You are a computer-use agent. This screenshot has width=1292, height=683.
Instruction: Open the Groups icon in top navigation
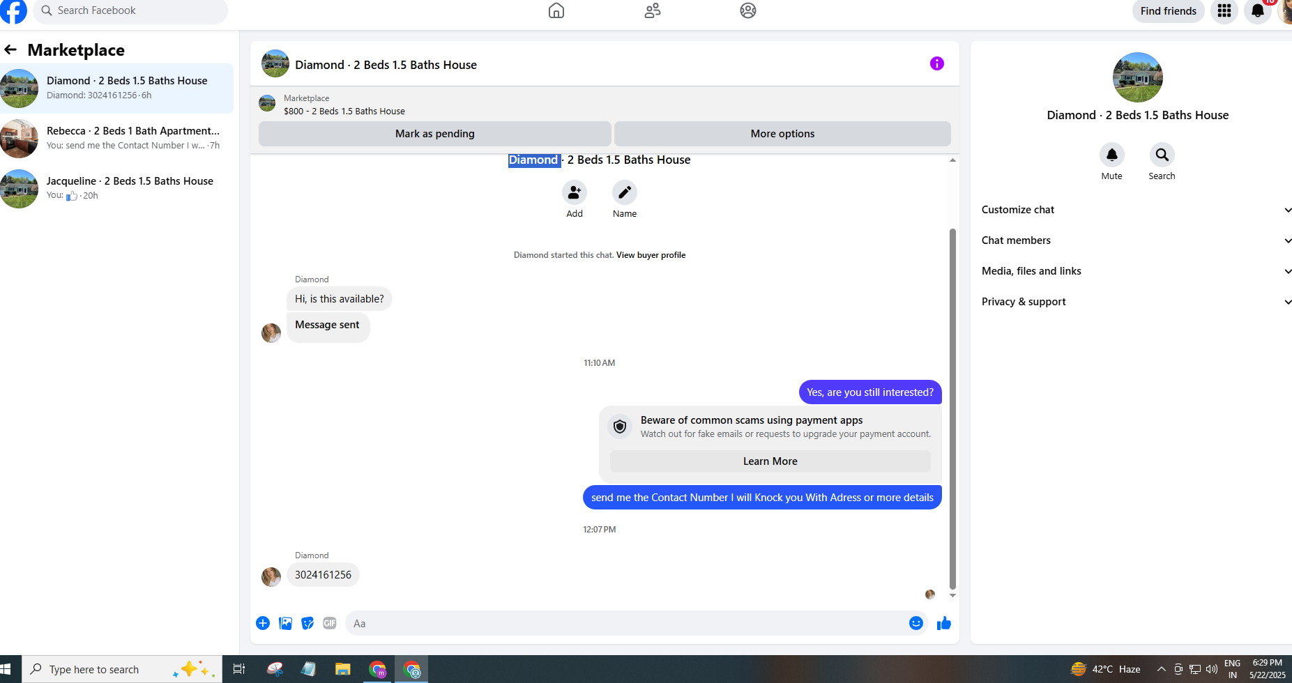tap(748, 10)
